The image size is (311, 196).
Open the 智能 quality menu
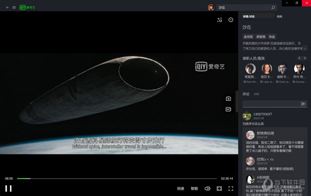pos(194,189)
